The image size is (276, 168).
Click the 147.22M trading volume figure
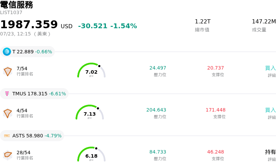[x=264, y=21]
